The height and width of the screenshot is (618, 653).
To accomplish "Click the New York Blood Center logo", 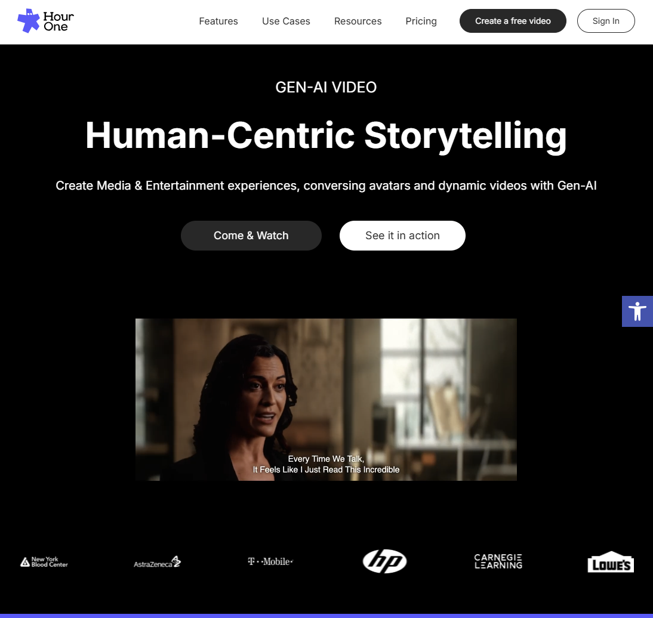I will [44, 562].
